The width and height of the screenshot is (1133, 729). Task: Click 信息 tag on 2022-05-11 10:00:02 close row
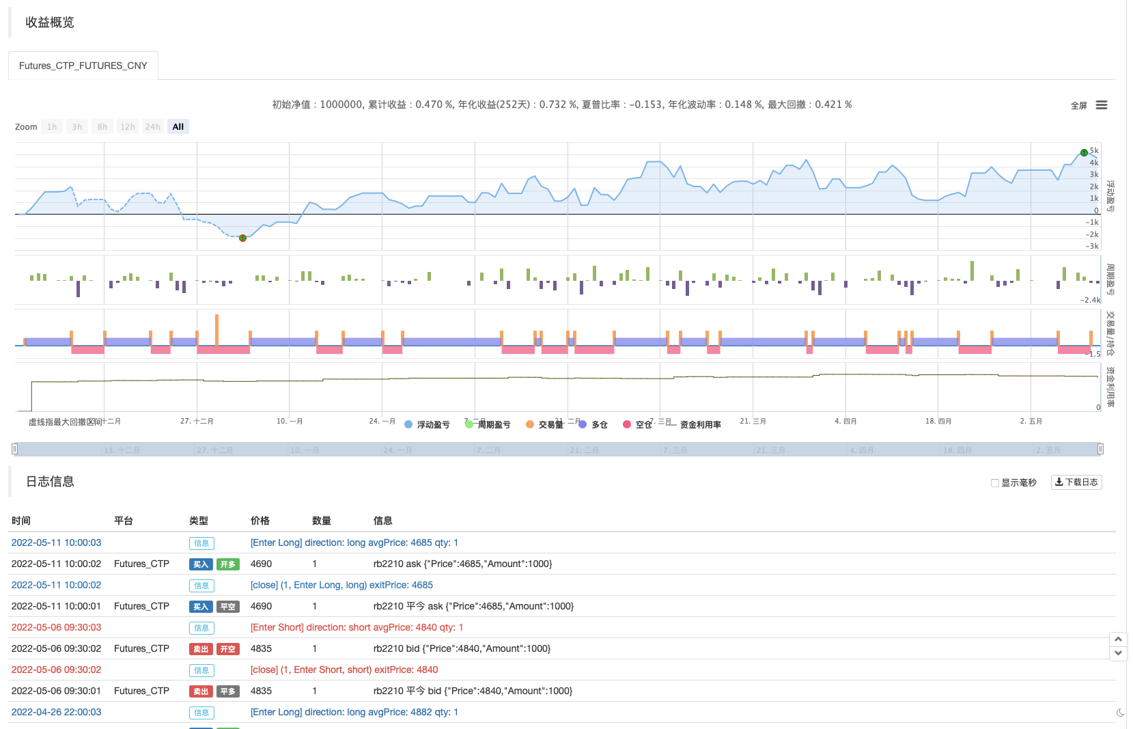[201, 586]
